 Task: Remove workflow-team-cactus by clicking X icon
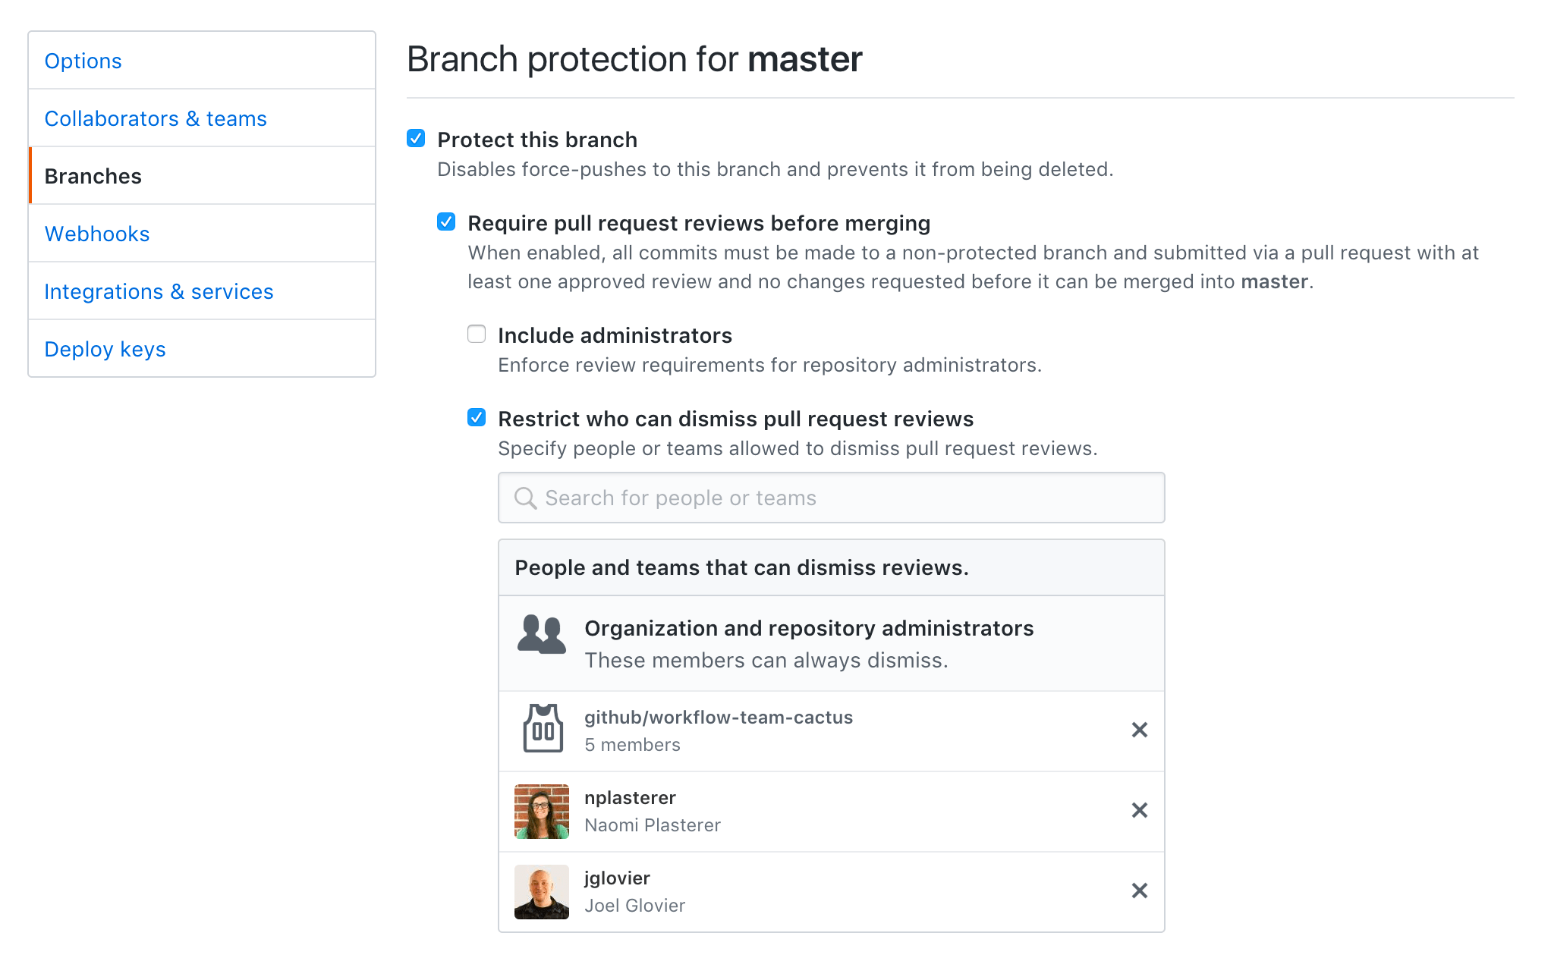click(1139, 728)
